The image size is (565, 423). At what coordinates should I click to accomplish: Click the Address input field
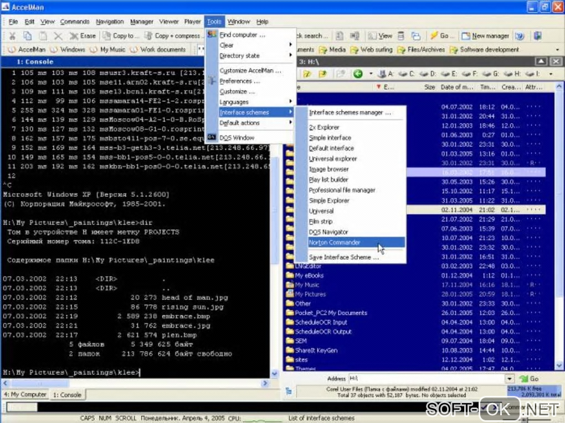(427, 378)
